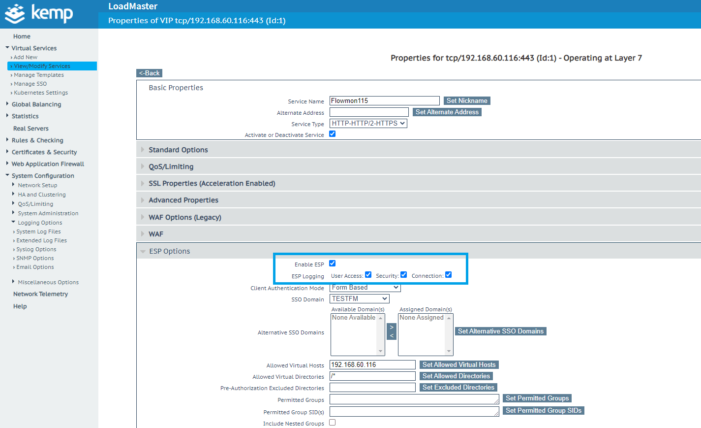Collapse the ESP Options section
This screenshot has width=701, height=428.
pos(169,251)
